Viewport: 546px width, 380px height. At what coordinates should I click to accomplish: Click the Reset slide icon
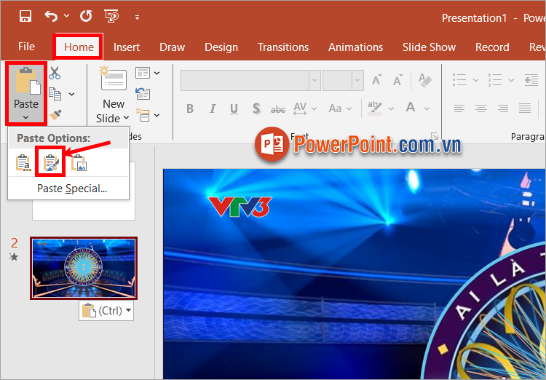[143, 94]
